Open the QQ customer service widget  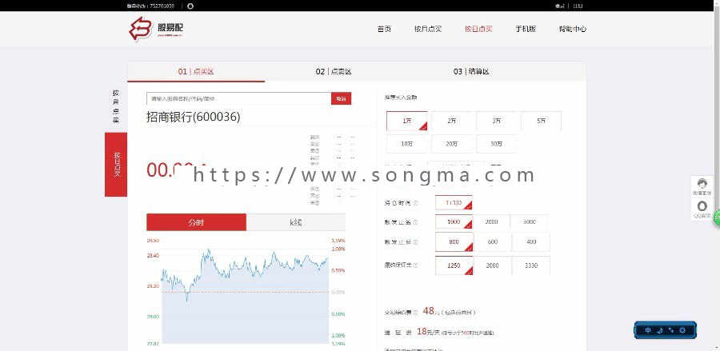(702, 209)
